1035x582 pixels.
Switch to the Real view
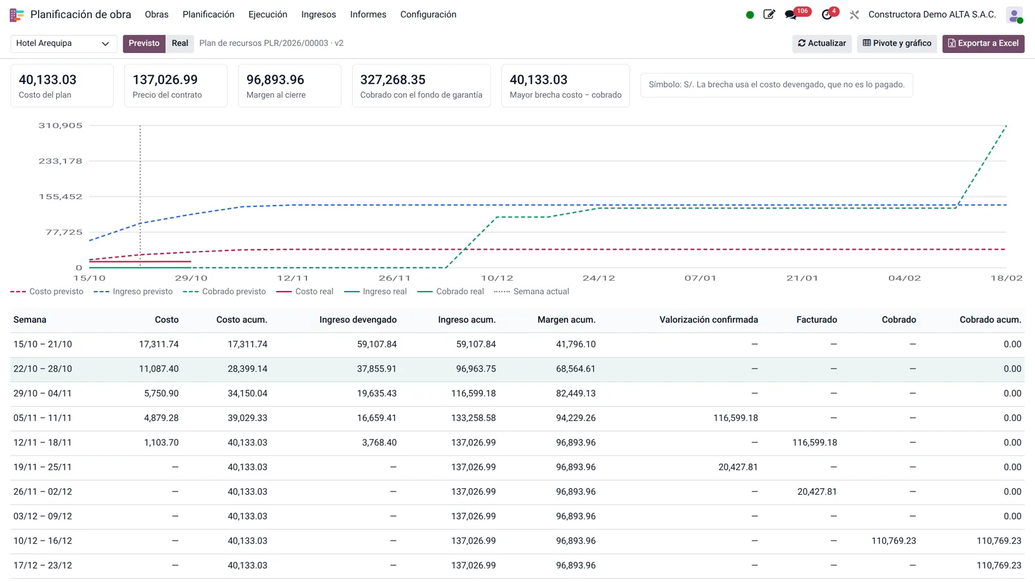(x=180, y=43)
